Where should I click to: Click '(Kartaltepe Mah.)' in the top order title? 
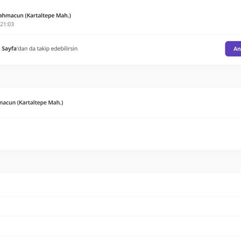coord(48,15)
